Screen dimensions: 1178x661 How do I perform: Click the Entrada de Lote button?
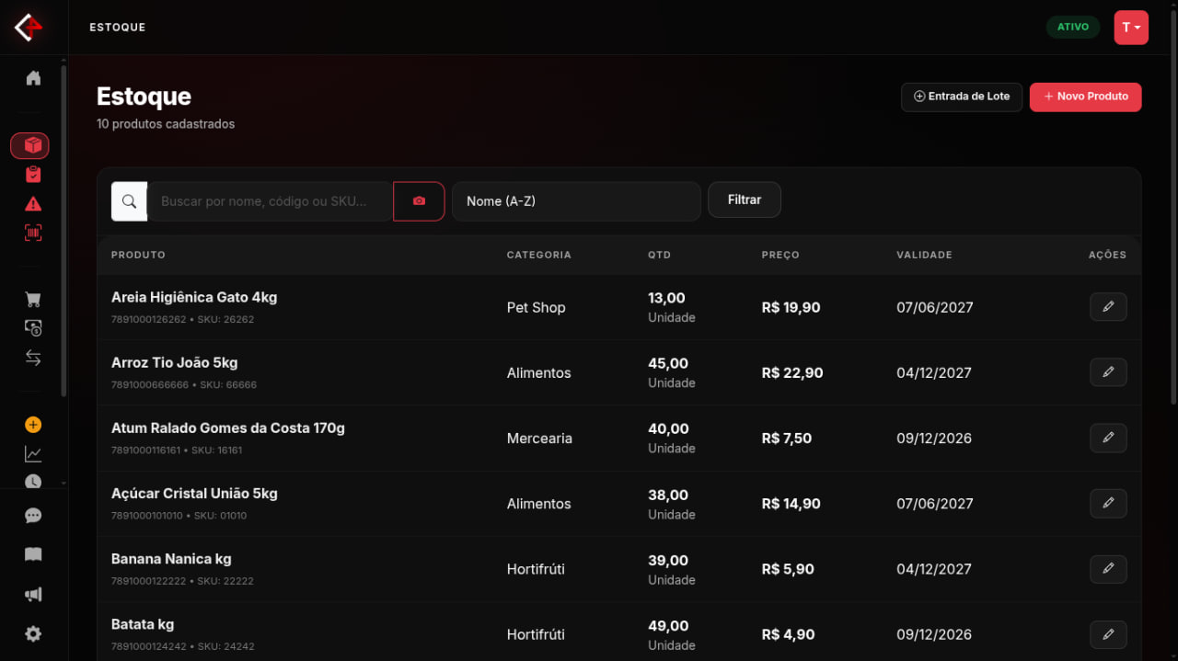pos(962,97)
